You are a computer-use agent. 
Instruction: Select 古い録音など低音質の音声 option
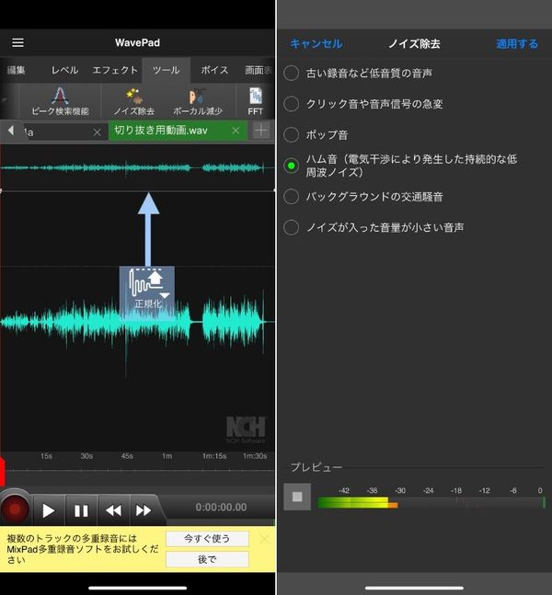pos(358,73)
